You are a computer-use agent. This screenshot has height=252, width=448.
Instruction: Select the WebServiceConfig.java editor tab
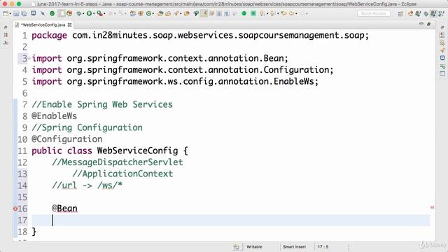pos(43,25)
